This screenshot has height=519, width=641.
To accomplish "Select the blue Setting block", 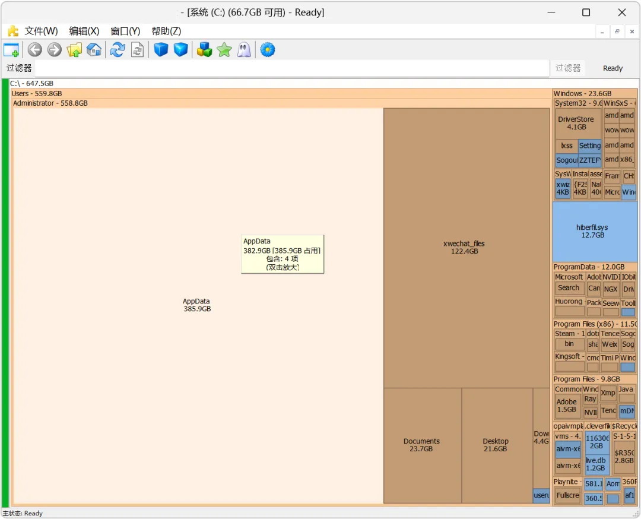I will [589, 145].
